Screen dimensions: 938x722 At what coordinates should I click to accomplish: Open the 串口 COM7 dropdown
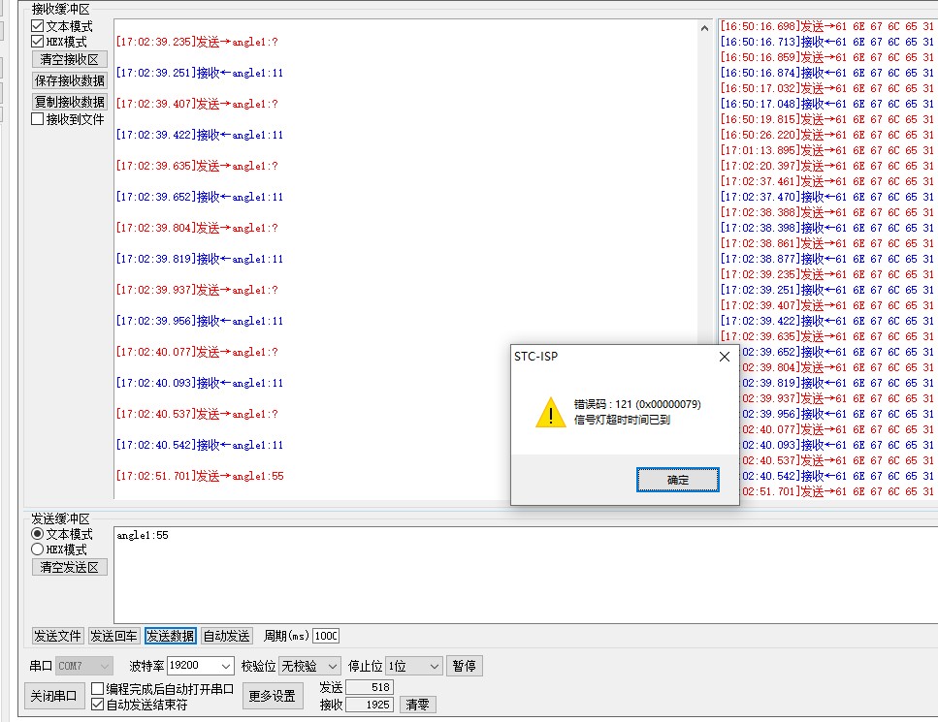pyautogui.click(x=84, y=666)
